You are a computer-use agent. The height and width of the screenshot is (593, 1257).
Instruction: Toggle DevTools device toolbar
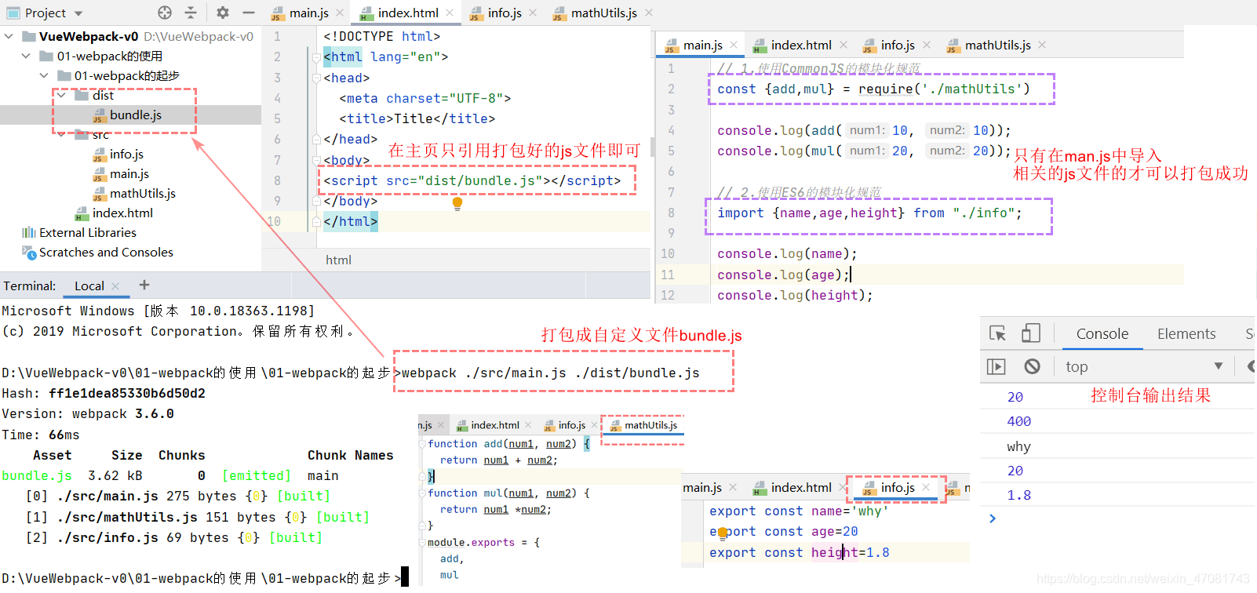[1031, 333]
